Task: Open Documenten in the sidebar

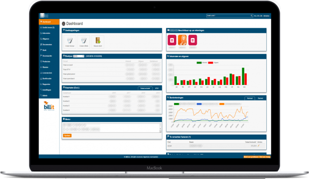Action: click(49, 45)
